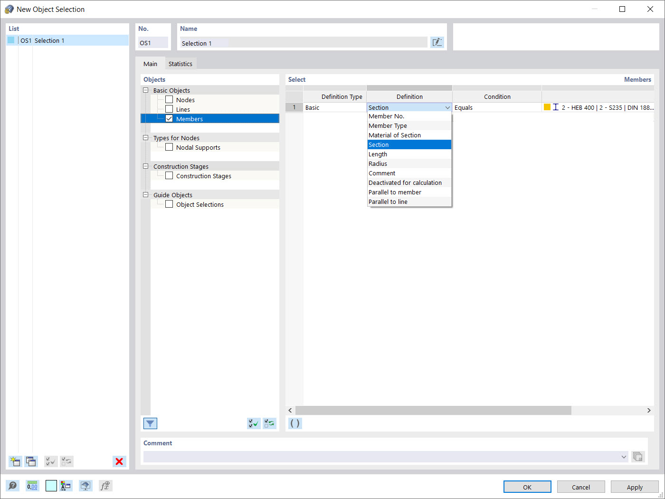Viewport: 665px width, 499px height.
Task: Check the Nodes checkbox under Basic Objects
Action: 169,99
